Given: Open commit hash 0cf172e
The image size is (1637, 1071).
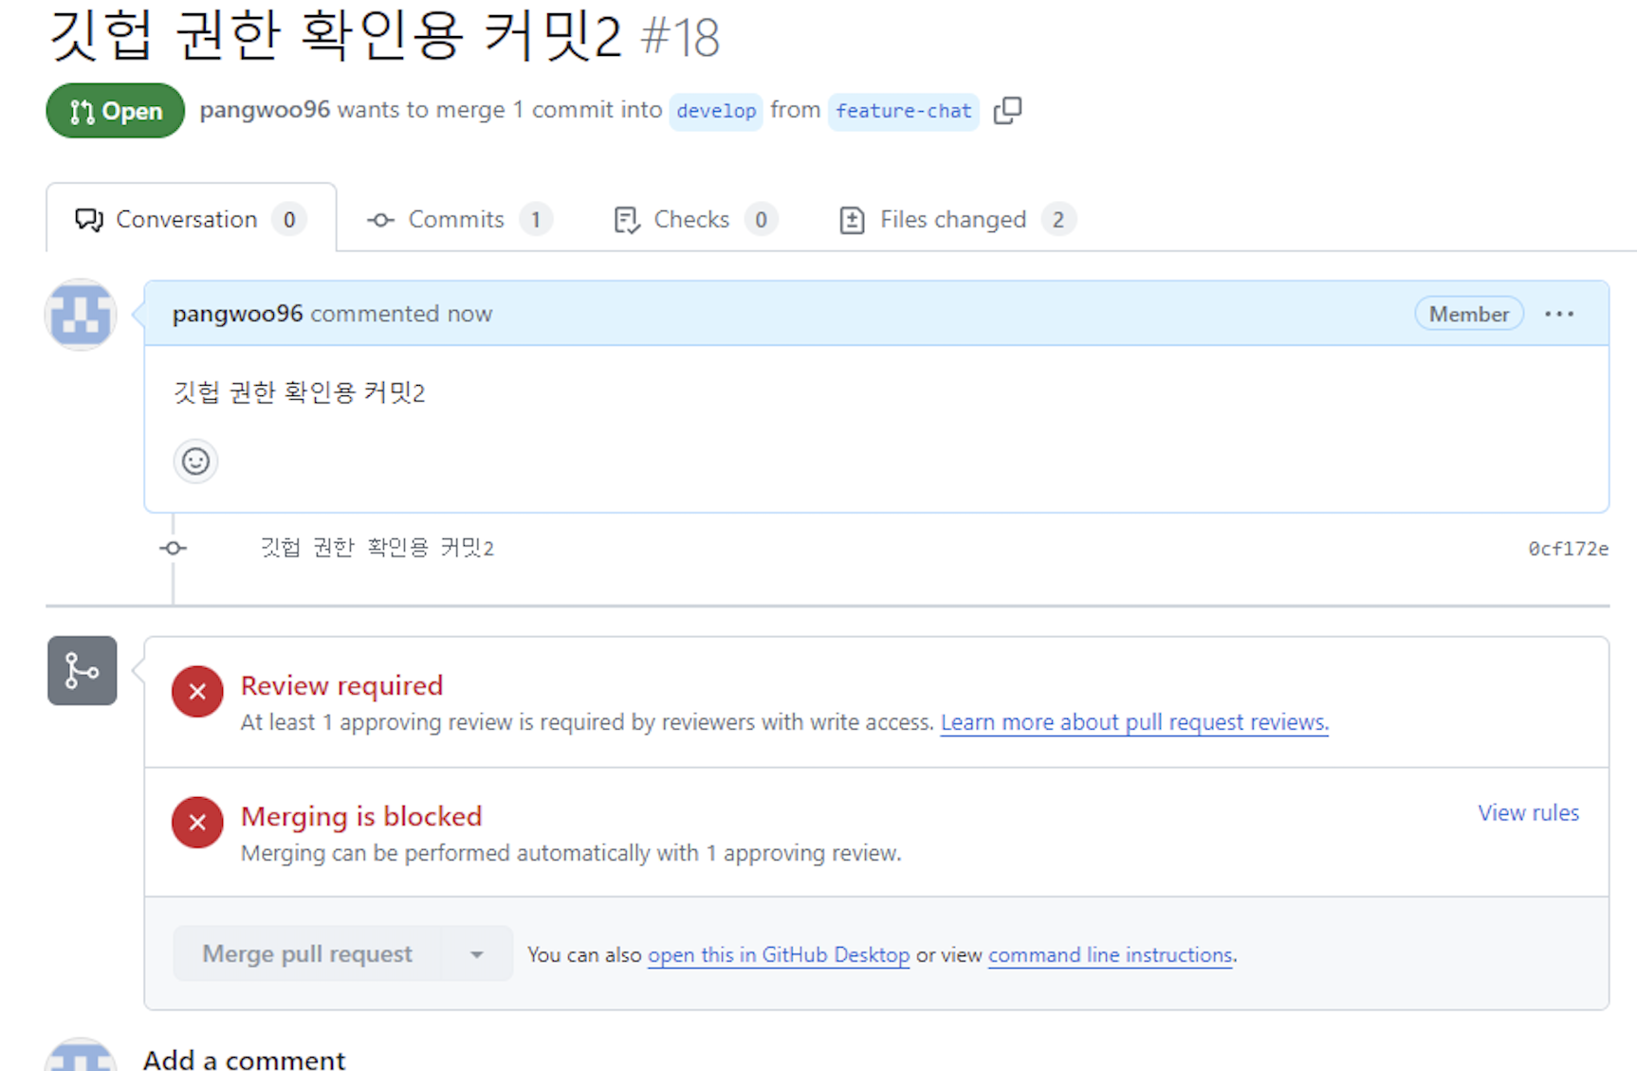Looking at the screenshot, I should pyautogui.click(x=1568, y=549).
